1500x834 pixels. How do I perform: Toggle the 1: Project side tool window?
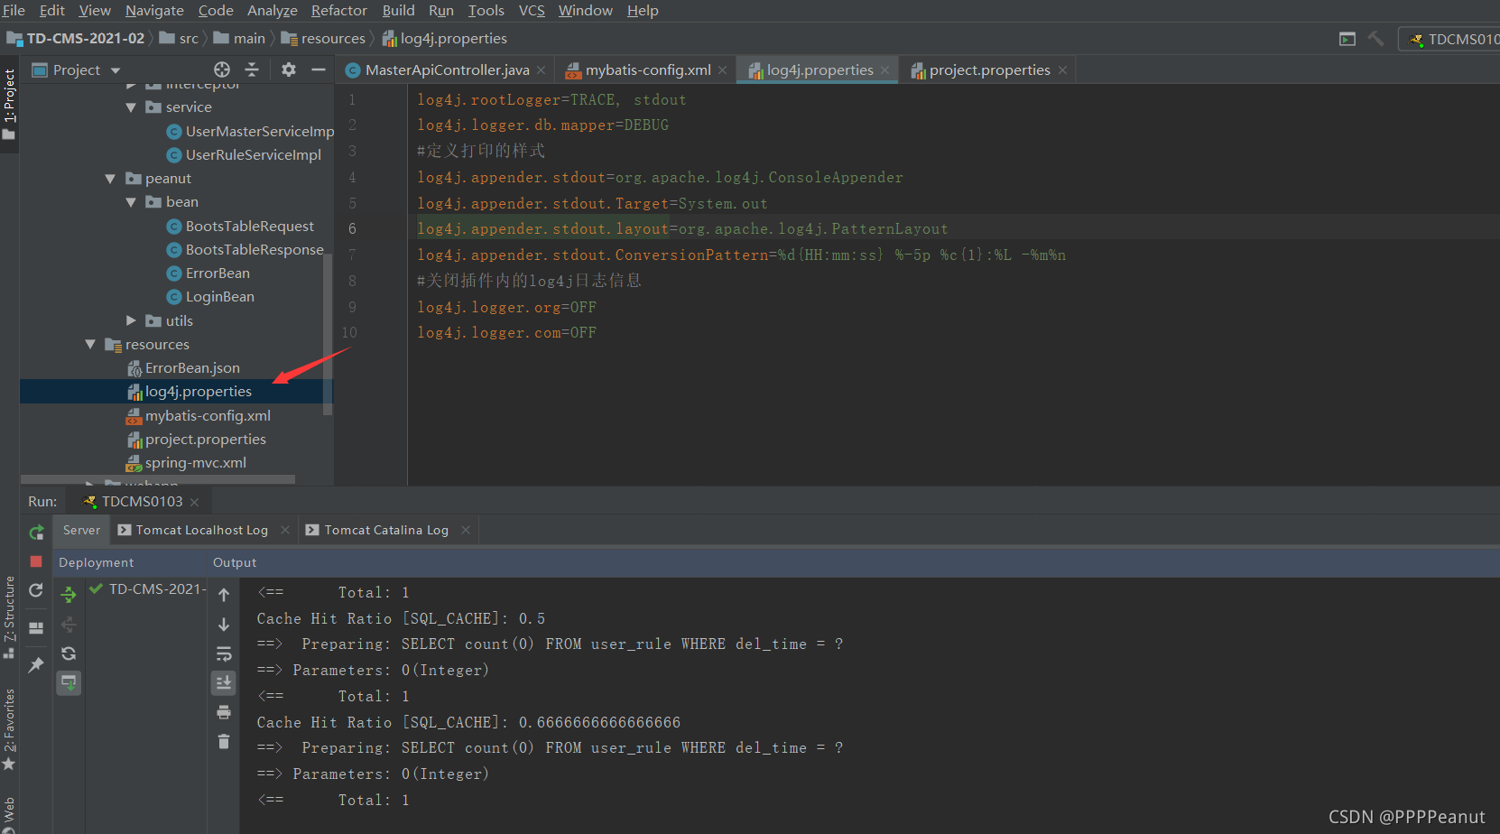point(9,104)
